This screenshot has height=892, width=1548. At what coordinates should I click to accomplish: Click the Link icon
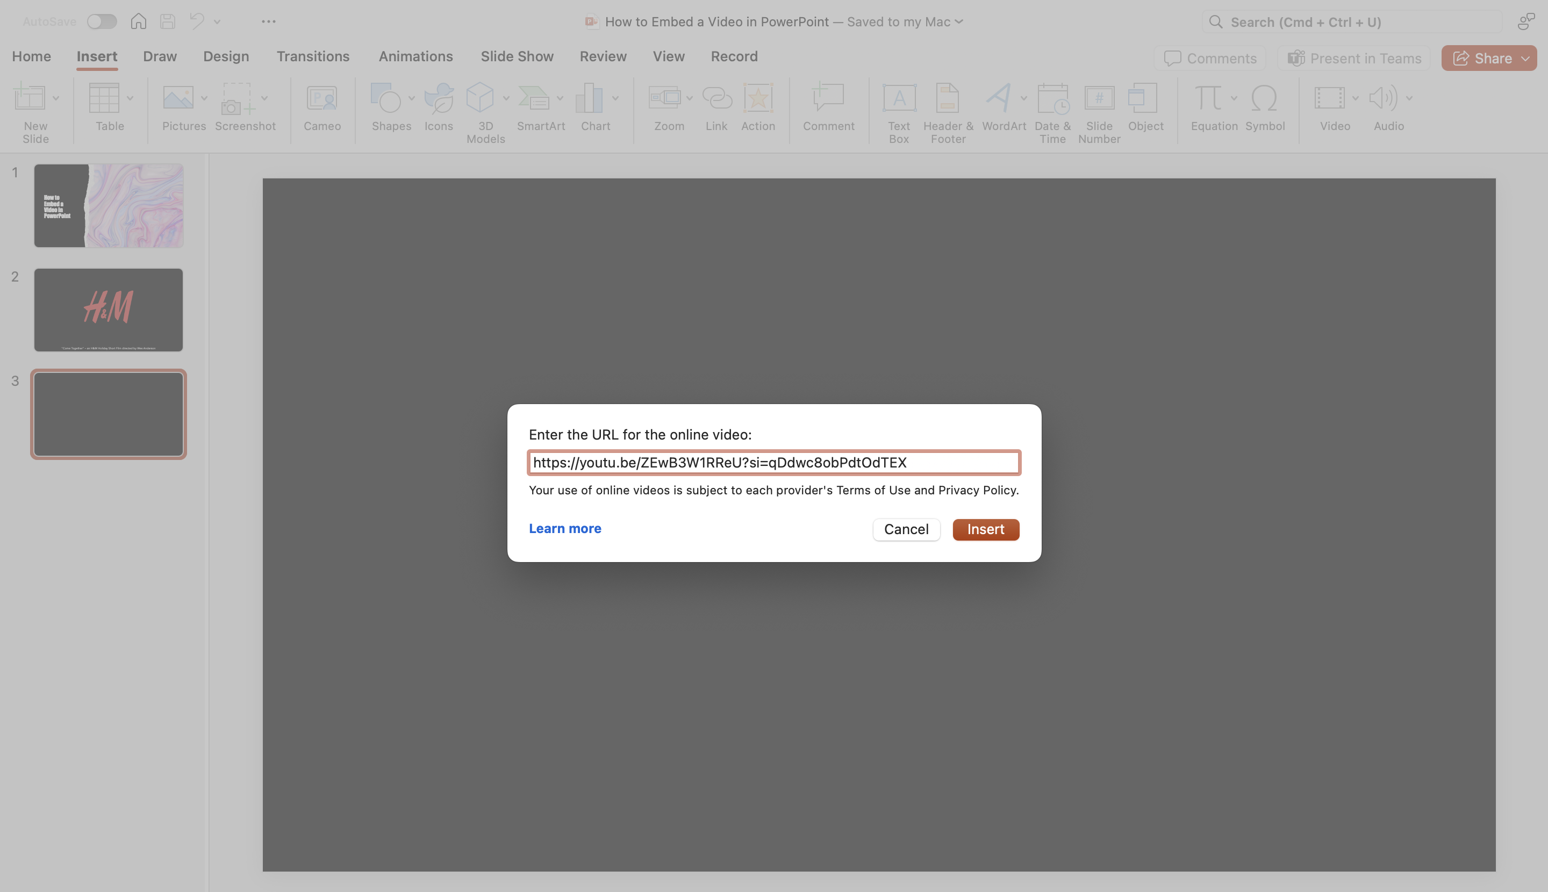pyautogui.click(x=716, y=98)
